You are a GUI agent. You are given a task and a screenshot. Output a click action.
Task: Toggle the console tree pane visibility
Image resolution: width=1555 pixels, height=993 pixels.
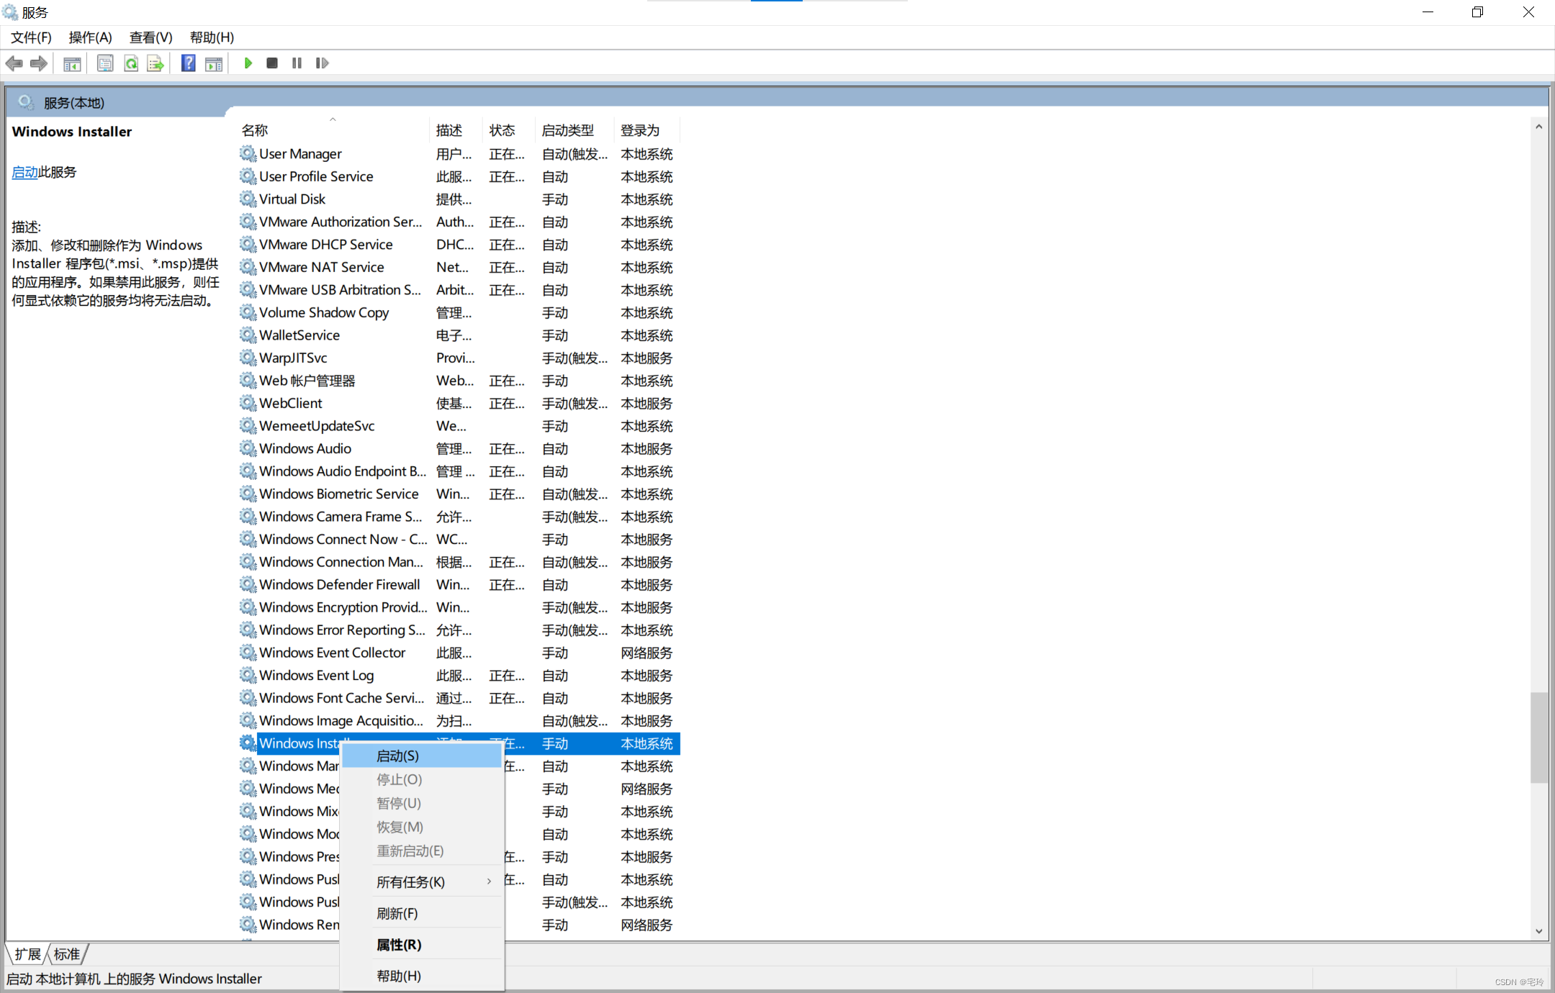point(72,63)
